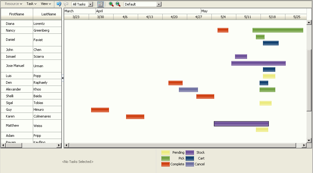Select Daniel Faviet's green Pick task bar
Viewport: 313px width, 173px height.
(260, 37)
